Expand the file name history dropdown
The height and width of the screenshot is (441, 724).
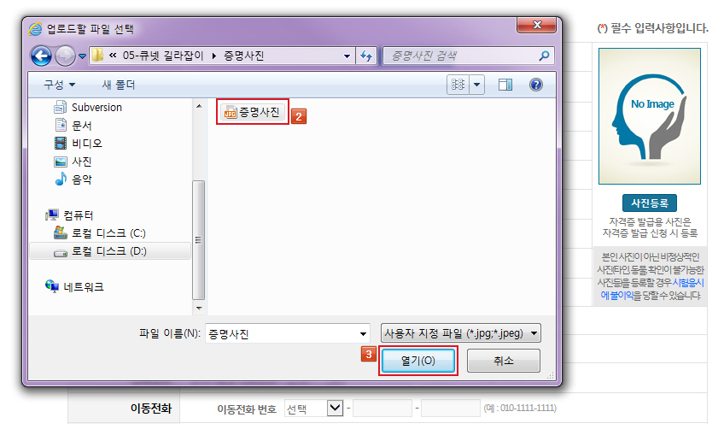(x=363, y=334)
